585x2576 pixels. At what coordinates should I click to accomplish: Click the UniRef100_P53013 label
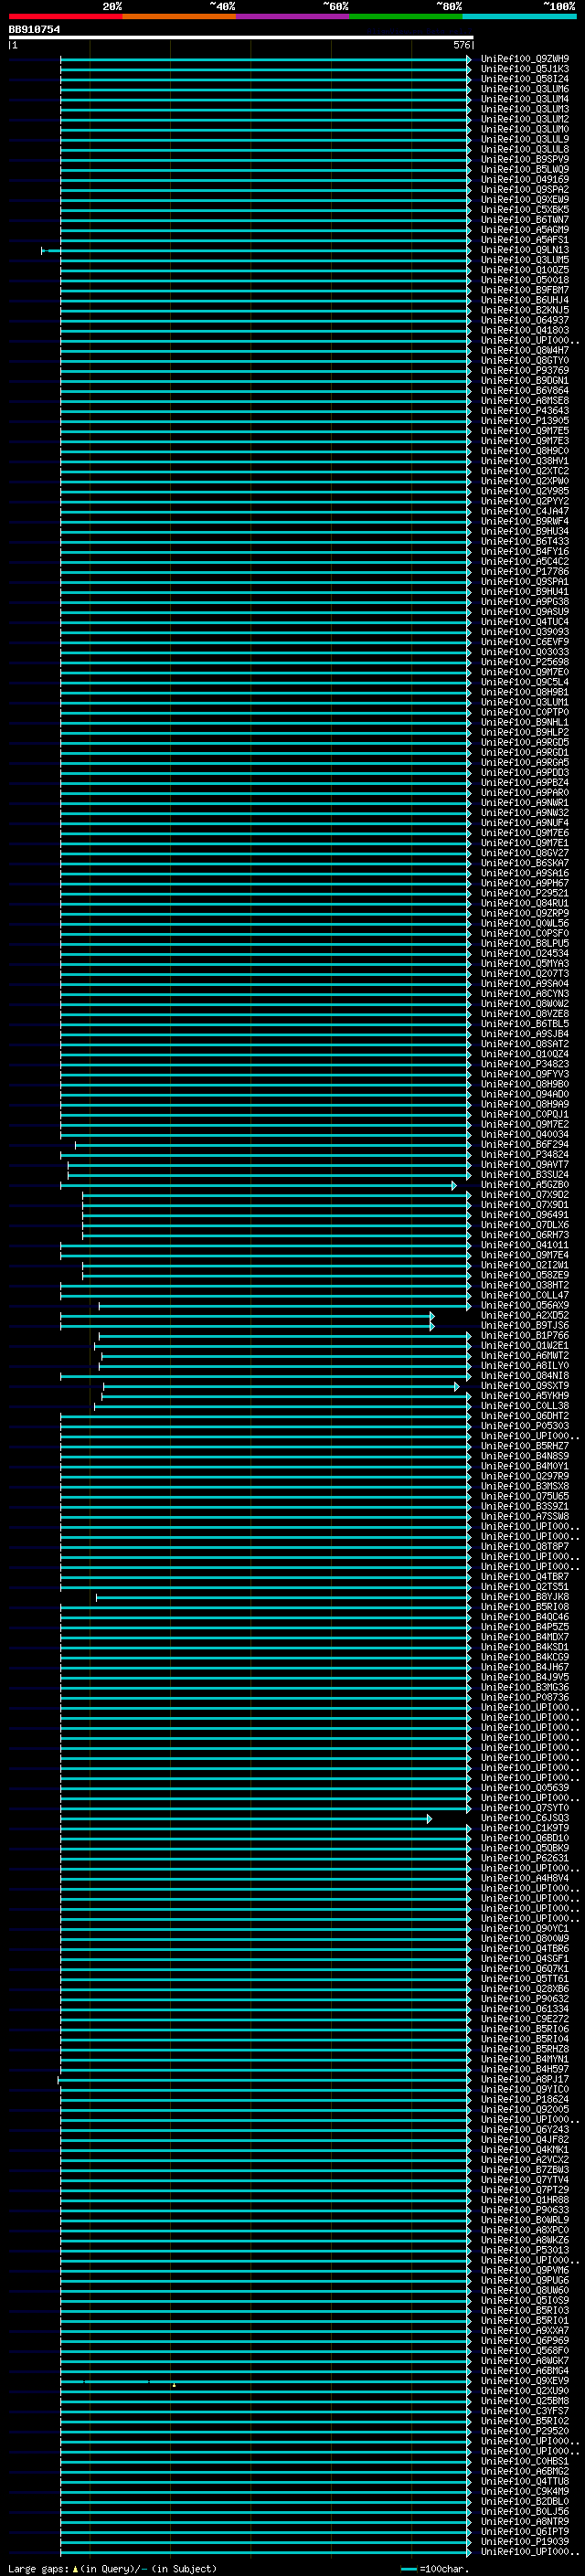click(524, 2250)
